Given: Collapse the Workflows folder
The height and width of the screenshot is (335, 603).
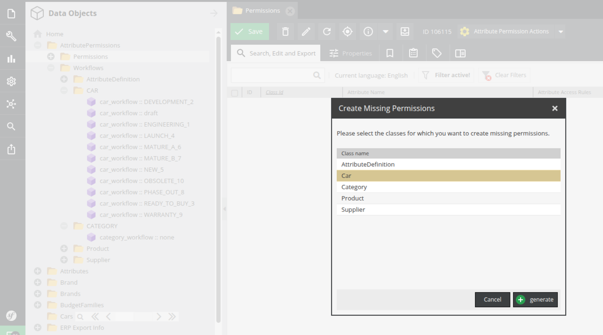Looking at the screenshot, I should (51, 68).
